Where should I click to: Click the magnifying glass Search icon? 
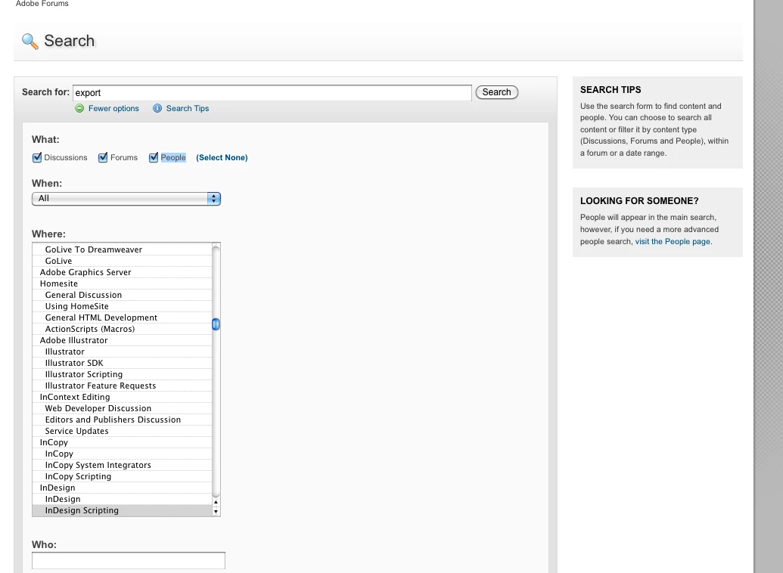click(30, 42)
